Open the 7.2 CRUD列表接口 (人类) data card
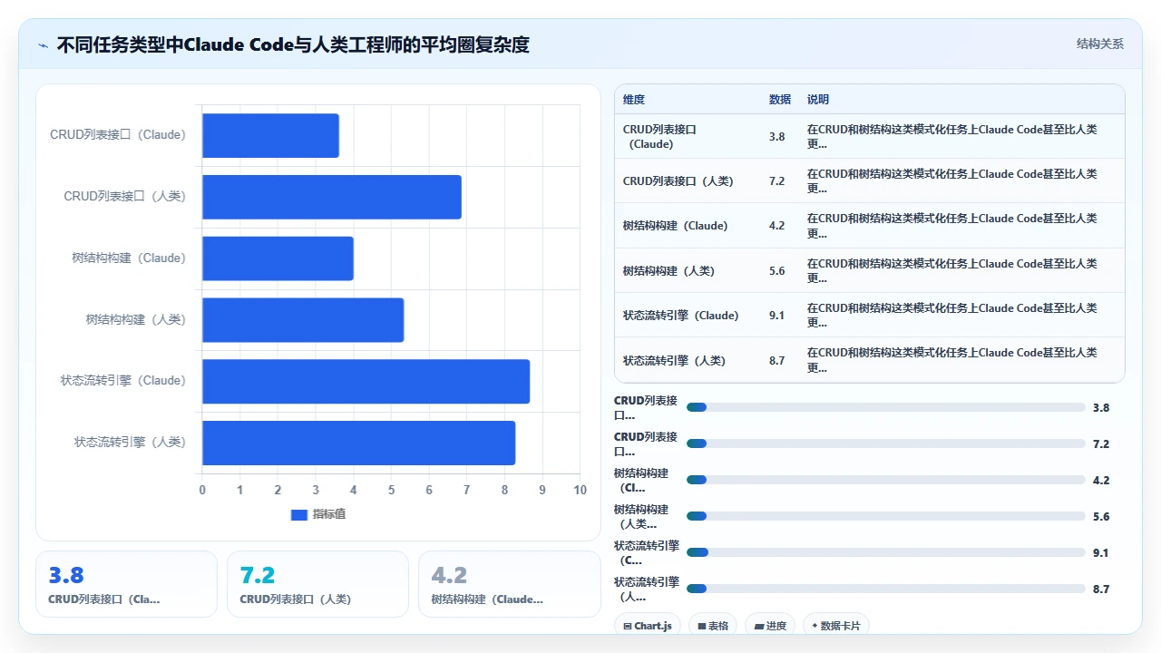Viewport: 1161px width, 653px height. [317, 584]
